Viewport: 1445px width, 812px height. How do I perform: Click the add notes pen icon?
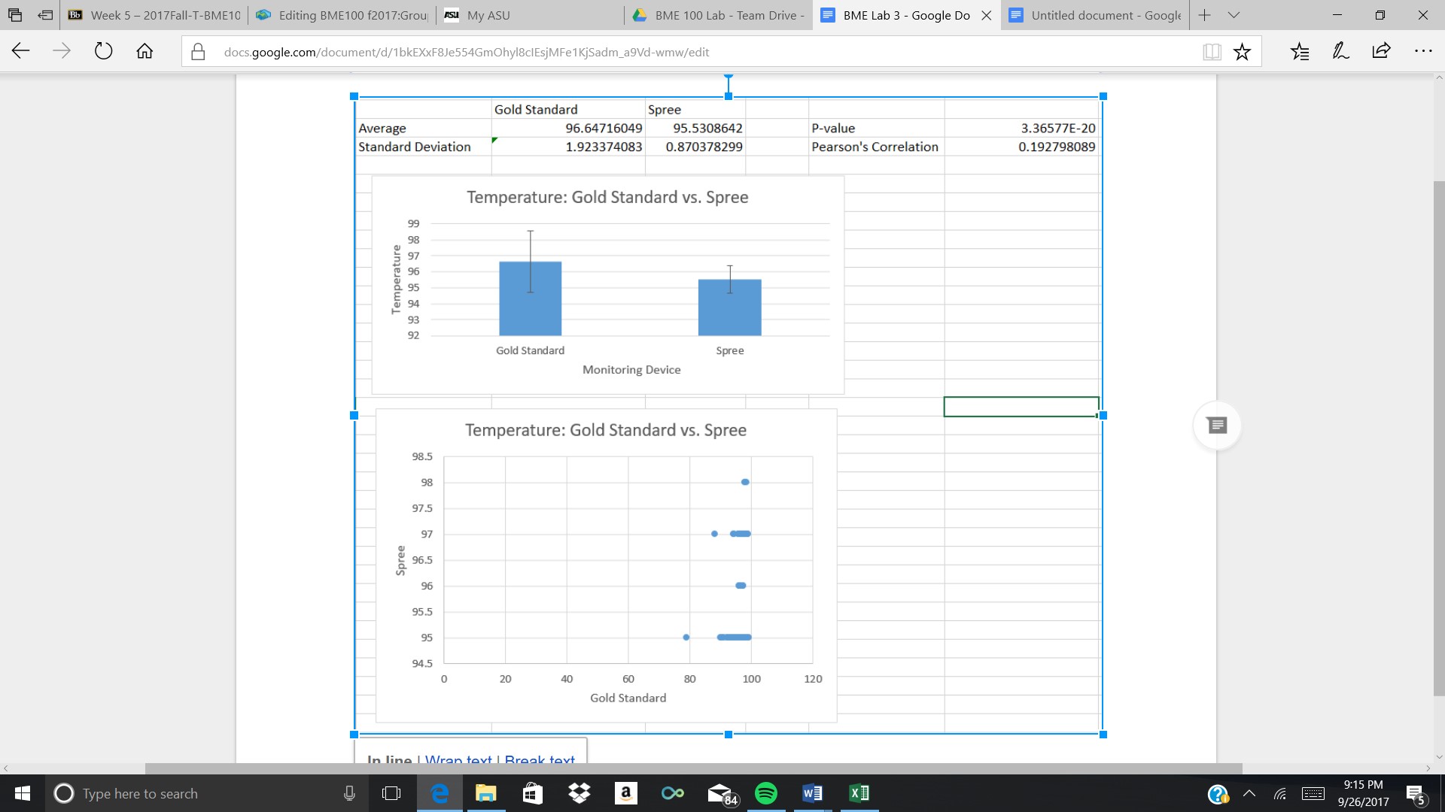(x=1340, y=52)
